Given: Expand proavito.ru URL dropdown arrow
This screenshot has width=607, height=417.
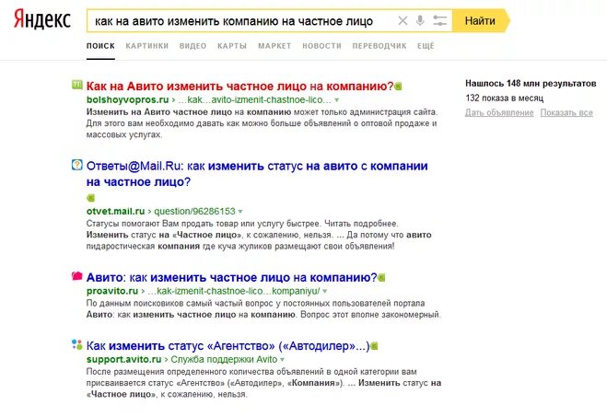Looking at the screenshot, I should [325, 291].
